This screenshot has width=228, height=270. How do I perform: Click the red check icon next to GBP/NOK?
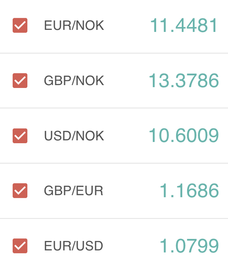pyautogui.click(x=20, y=80)
